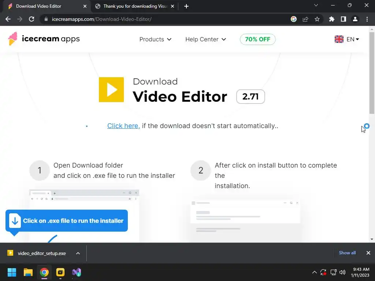
Task: Switch to Thank you for downloading tab
Action: (134, 6)
